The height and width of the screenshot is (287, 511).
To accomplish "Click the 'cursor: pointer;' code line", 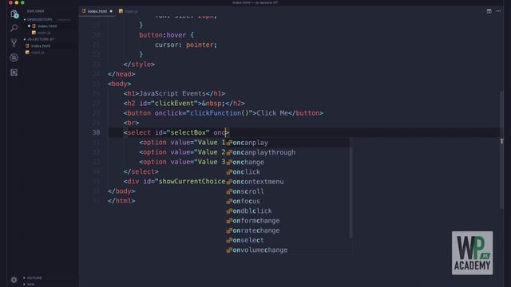I will pyautogui.click(x=186, y=45).
